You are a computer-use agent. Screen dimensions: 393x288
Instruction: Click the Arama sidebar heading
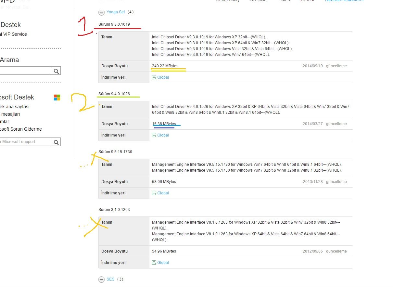(x=9, y=60)
